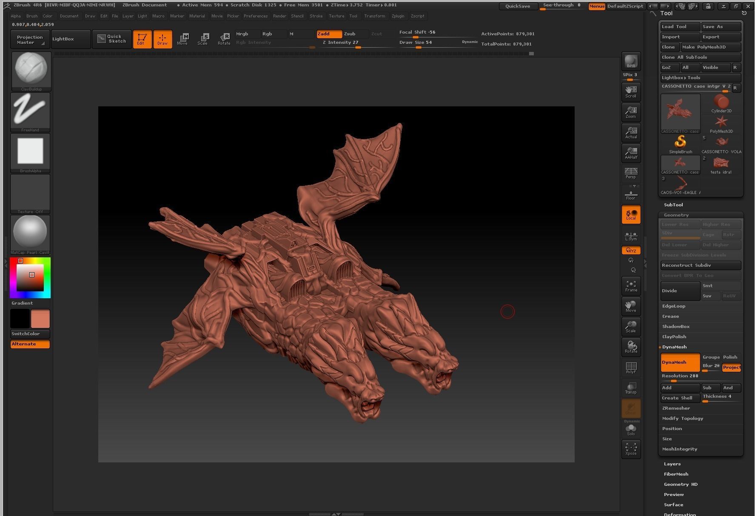Open the Preferences menu
755x516 pixels.
(256, 16)
